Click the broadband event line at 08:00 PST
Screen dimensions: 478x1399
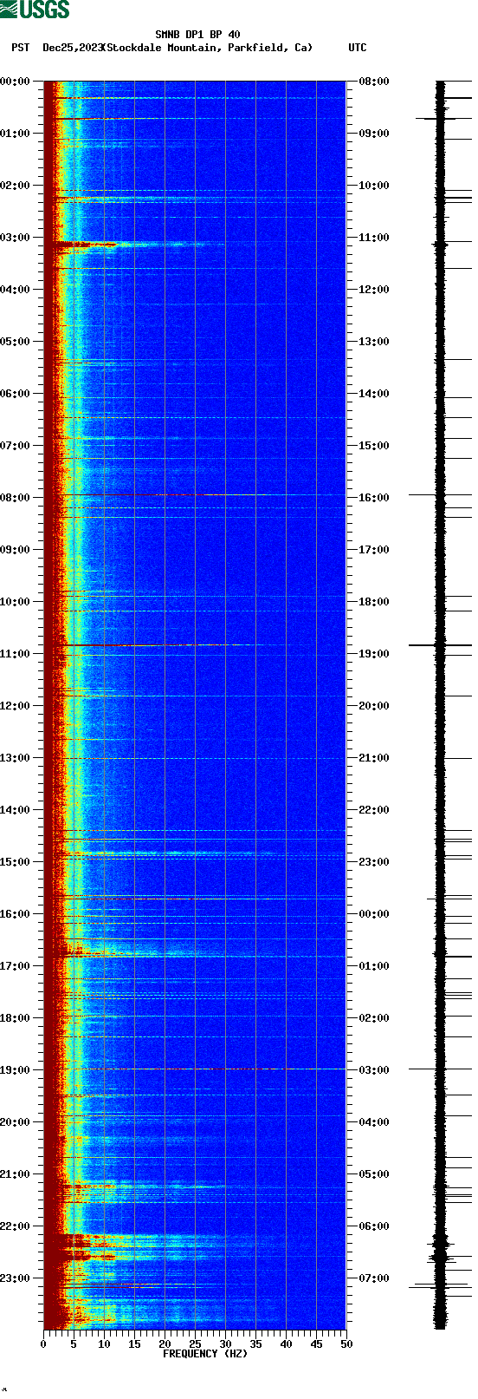click(195, 495)
